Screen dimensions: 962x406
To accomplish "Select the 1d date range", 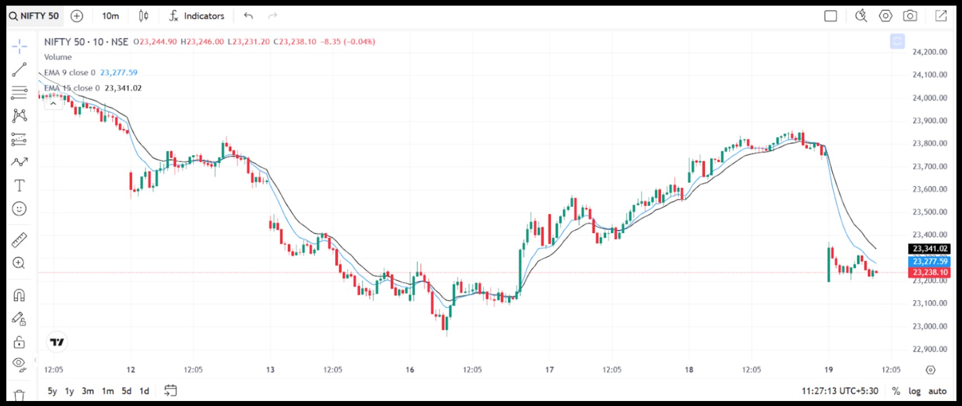I will tap(144, 391).
